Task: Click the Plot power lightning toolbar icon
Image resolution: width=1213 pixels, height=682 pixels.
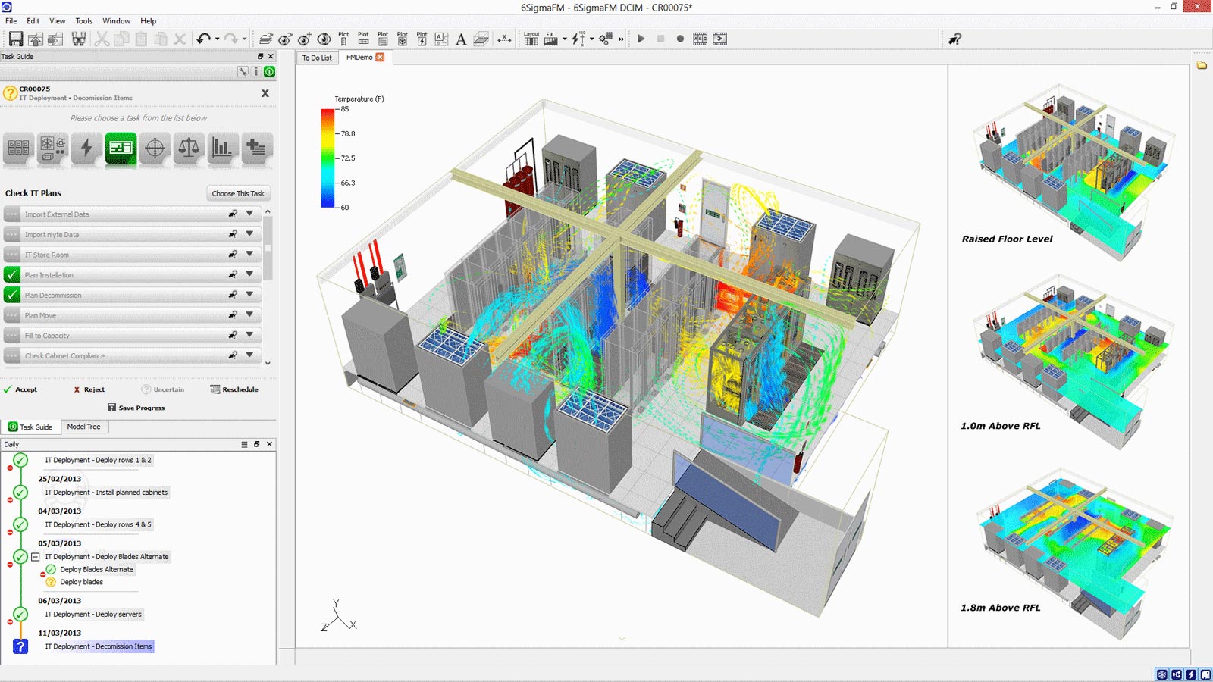Action: 422,39
